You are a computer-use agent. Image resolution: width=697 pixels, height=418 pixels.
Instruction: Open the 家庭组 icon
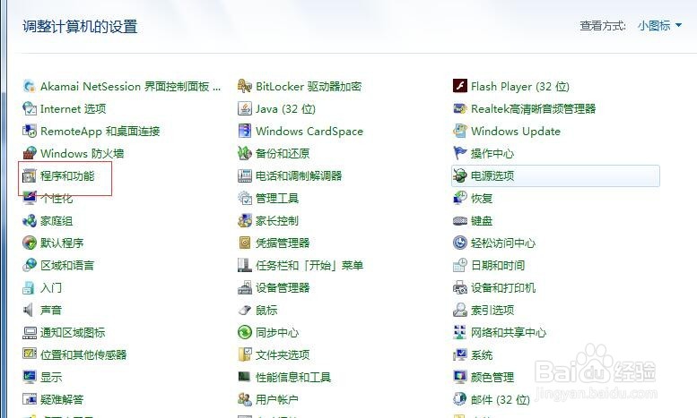30,220
